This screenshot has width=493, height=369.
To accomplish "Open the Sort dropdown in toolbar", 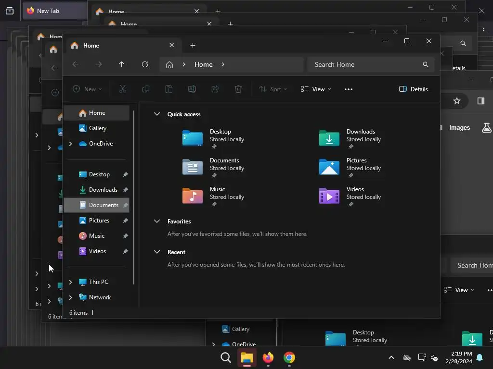I will tap(272, 89).
